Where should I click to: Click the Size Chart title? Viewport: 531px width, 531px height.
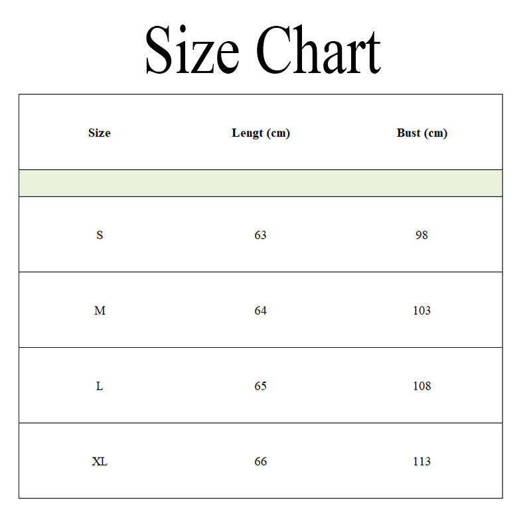coord(263,49)
